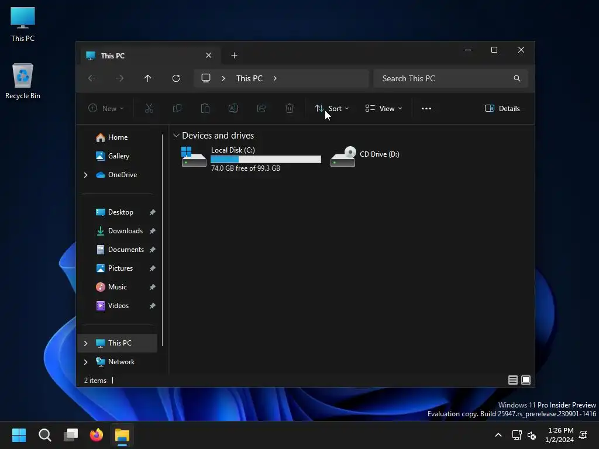
Task: Click the Delete trash icon
Action: point(290,108)
